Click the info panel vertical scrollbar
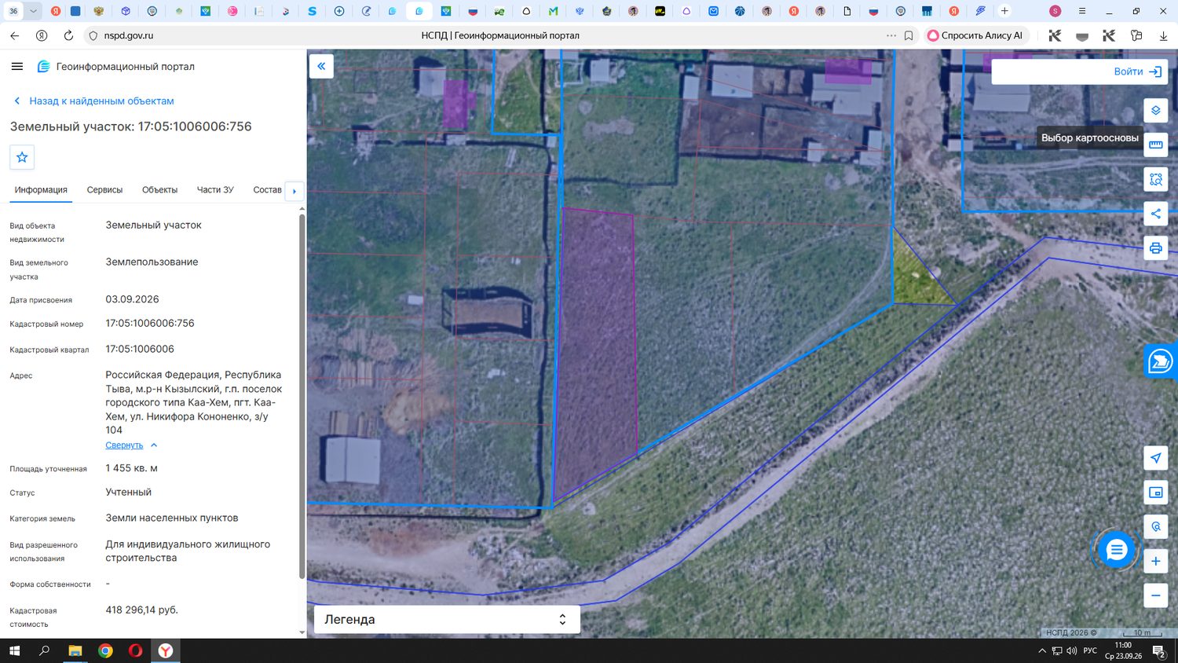 click(302, 397)
